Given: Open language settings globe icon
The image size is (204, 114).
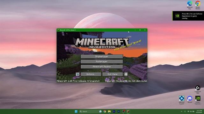Looking at the screenshot, I should pyautogui.click(x=78, y=74).
